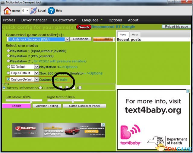Click the Disconnect button

coord(81,39)
